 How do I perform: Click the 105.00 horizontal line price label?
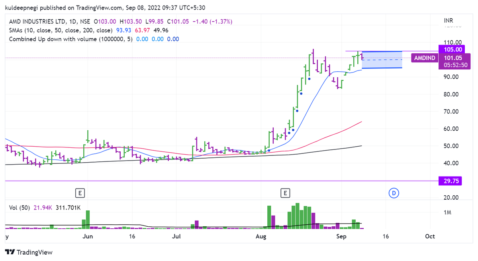(x=454, y=49)
